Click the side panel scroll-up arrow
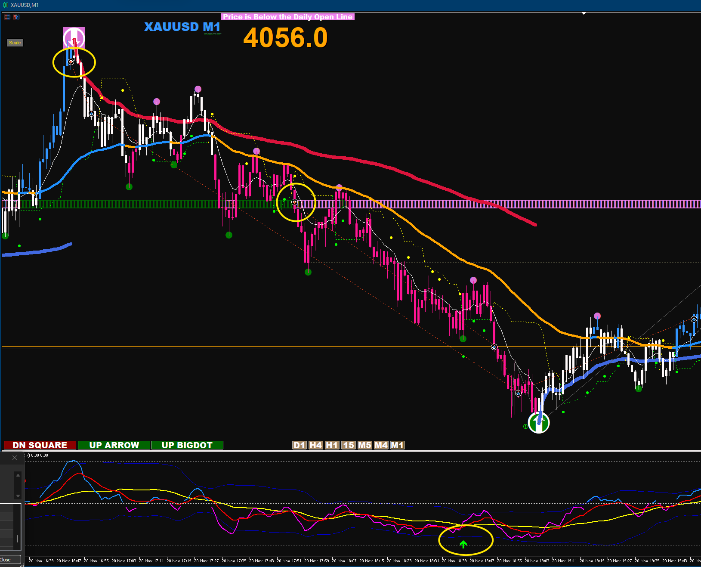This screenshot has height=567, width=701. click(18, 475)
